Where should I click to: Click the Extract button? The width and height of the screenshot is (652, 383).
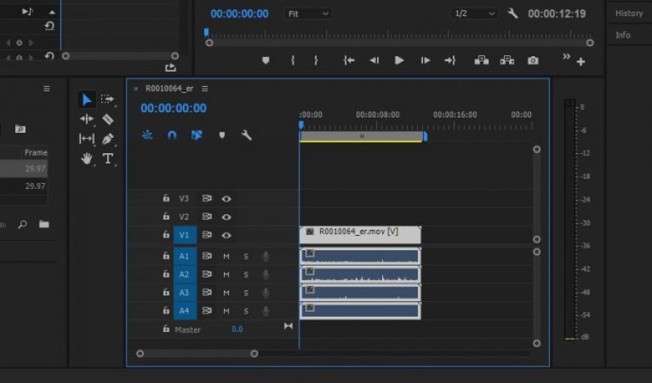coord(507,61)
